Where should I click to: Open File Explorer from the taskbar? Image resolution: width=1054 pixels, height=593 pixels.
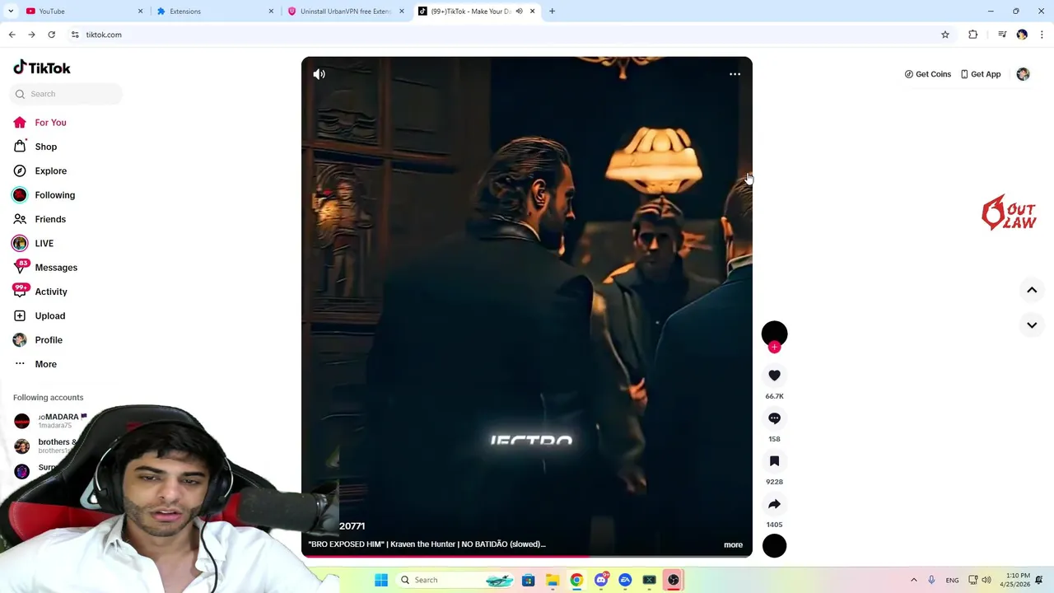(x=553, y=580)
